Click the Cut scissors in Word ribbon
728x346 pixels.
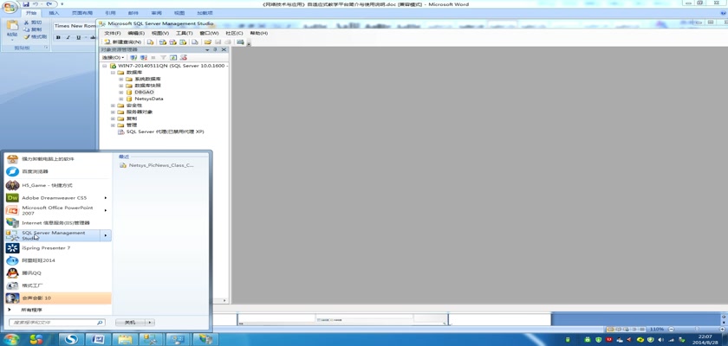(33, 22)
